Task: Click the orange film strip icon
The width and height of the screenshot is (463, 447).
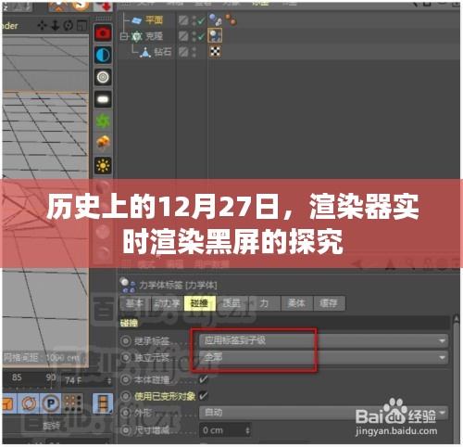Action: tap(103, 403)
